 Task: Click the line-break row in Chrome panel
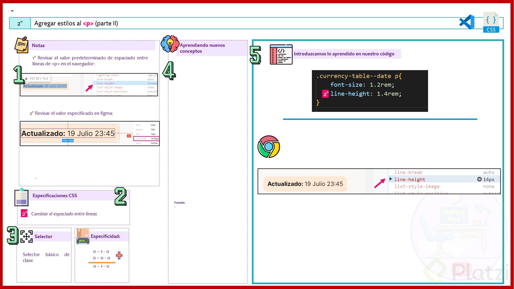coord(444,172)
